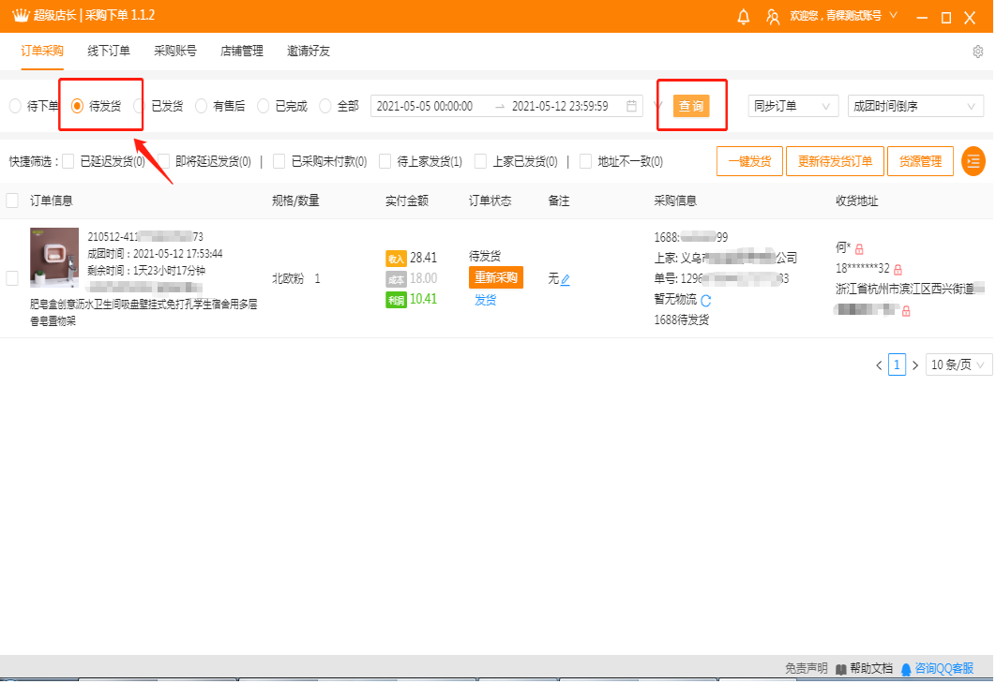
Task: Select the 全部 radio button
Action: click(x=325, y=106)
